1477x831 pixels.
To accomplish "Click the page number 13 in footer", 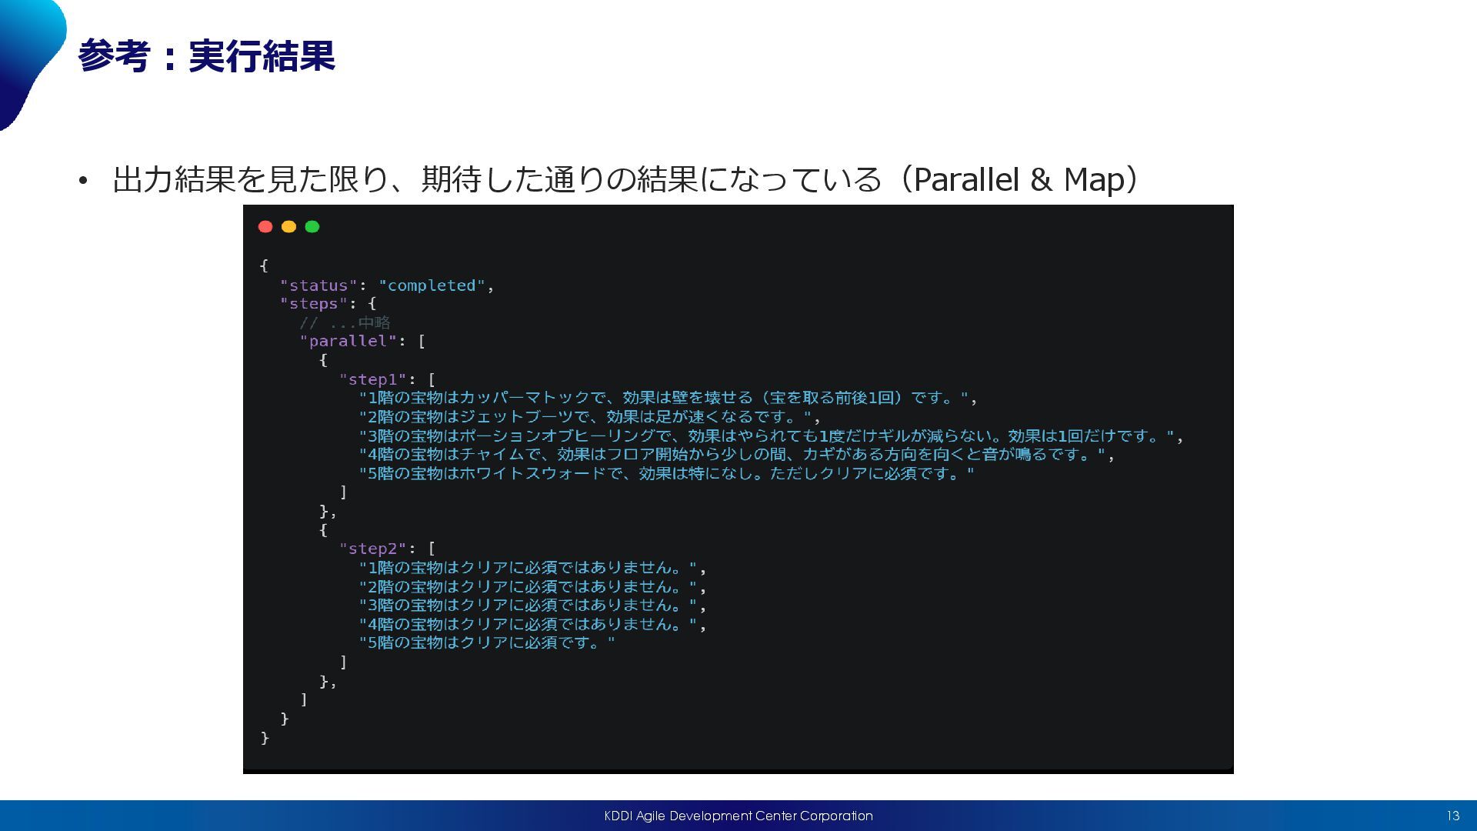I will (x=1452, y=816).
